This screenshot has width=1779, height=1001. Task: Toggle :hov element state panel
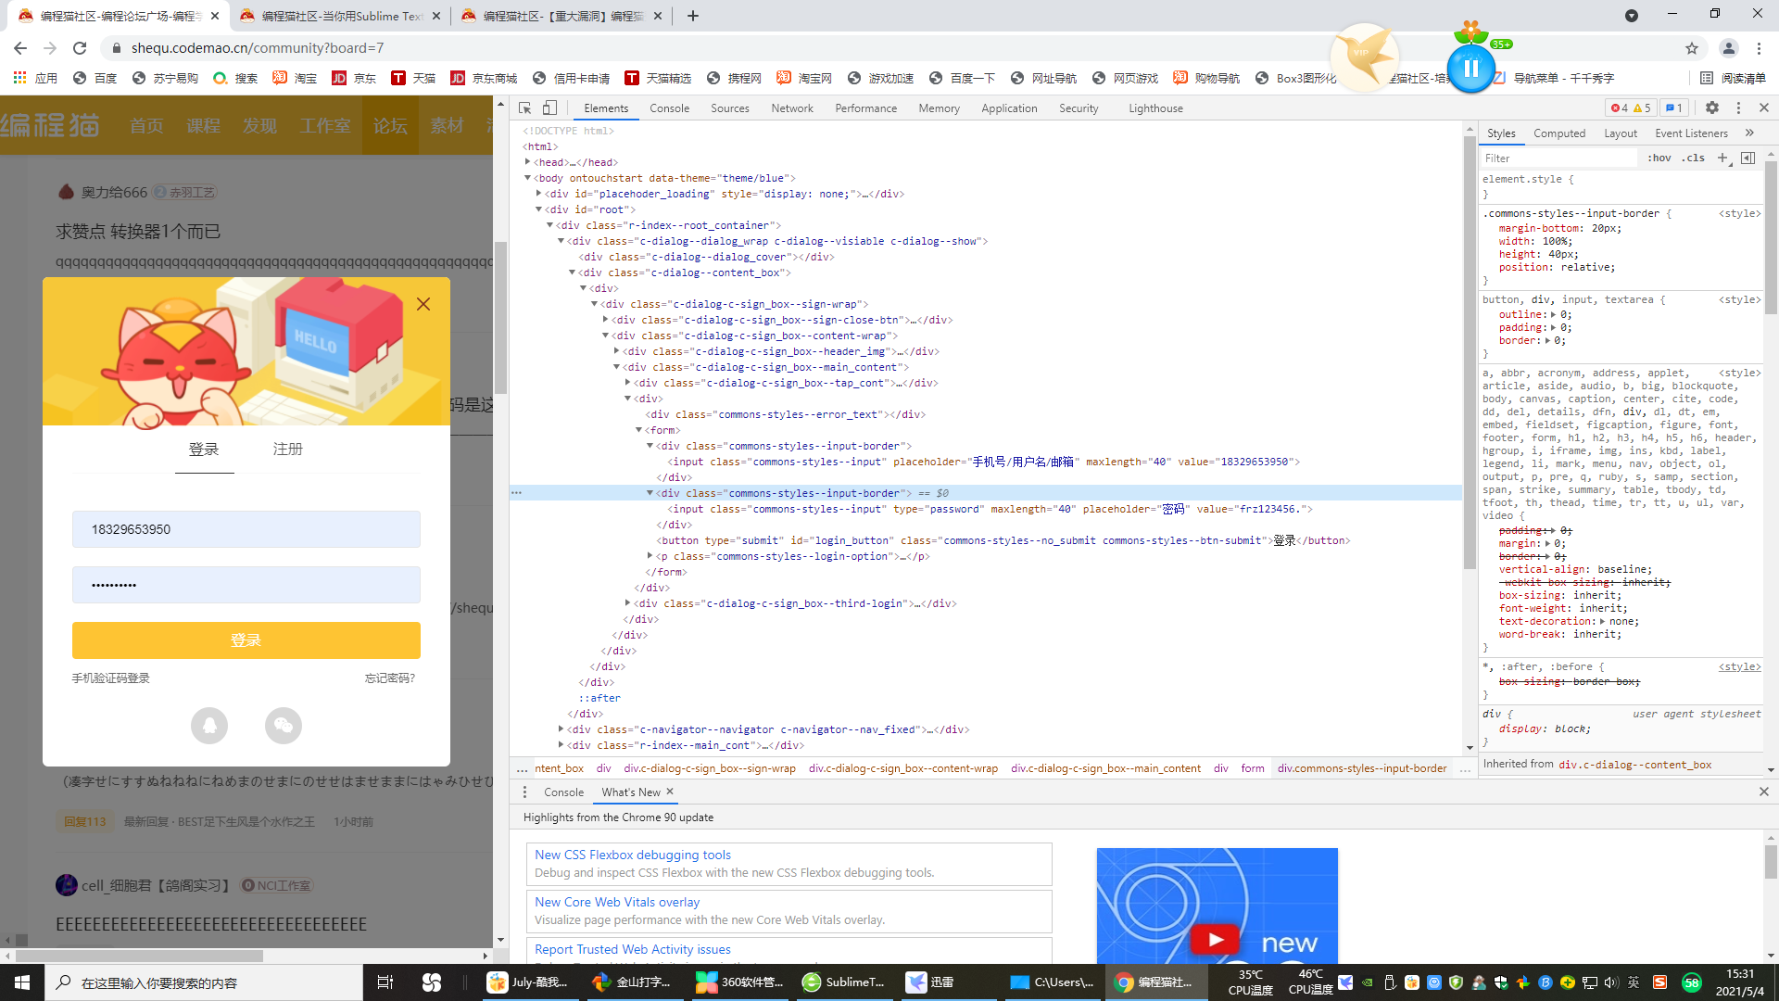[x=1659, y=158]
